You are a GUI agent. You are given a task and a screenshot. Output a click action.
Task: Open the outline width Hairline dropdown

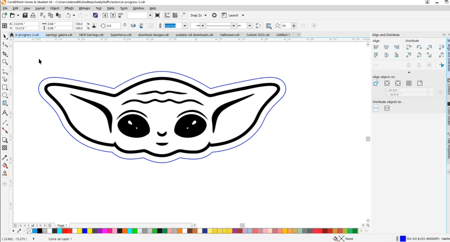point(184,26)
